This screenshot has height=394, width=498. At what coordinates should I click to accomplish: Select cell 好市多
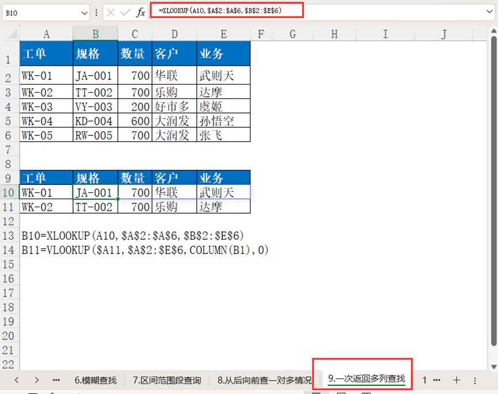174,107
